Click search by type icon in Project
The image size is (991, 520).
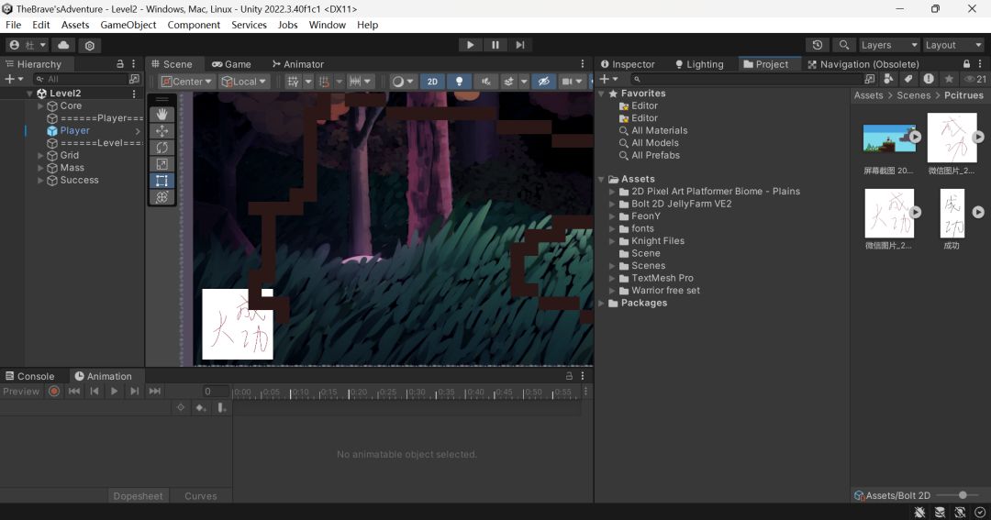(x=888, y=79)
